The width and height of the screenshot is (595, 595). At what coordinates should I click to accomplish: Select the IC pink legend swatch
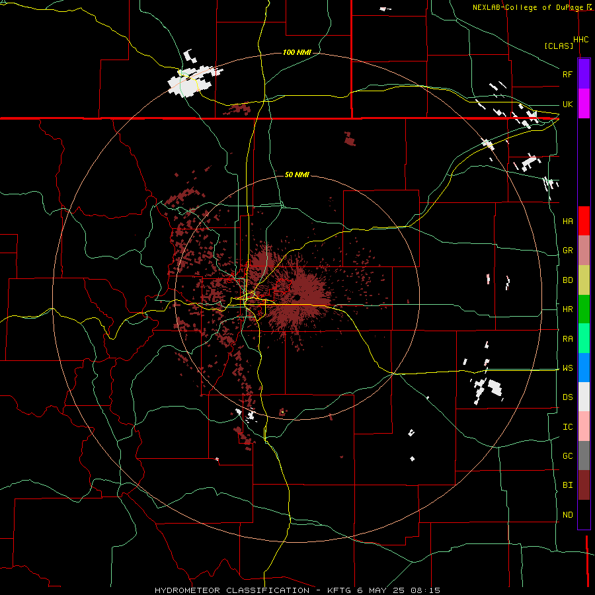point(584,426)
